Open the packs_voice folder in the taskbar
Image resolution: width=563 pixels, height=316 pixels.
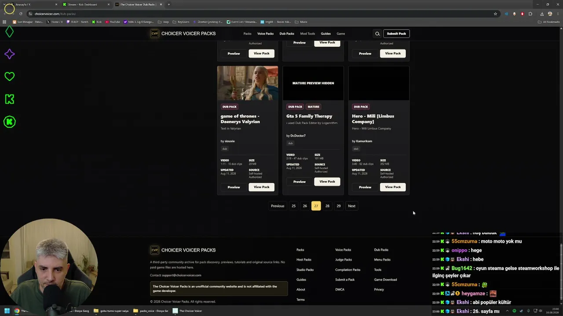151,311
